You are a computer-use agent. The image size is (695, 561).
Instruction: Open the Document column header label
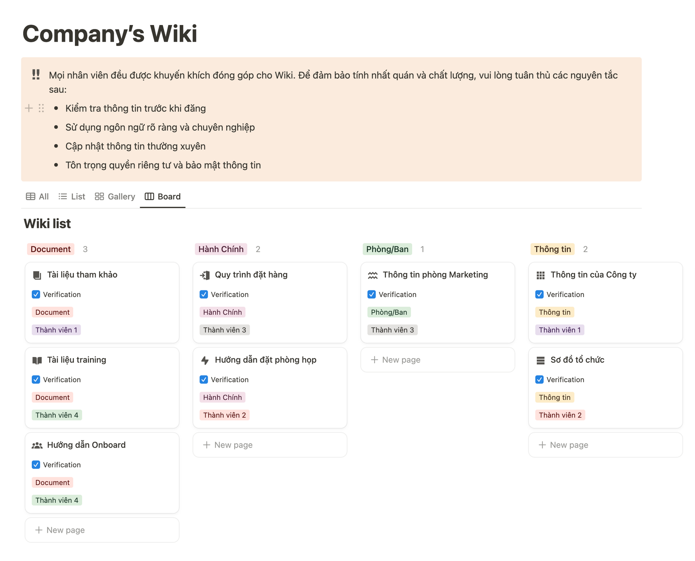pyautogui.click(x=50, y=249)
